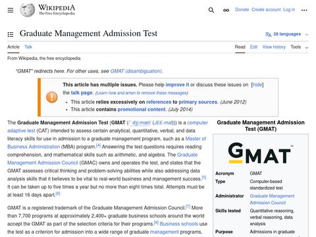The height and width of the screenshot is (237, 316).
Task: Click the 'promotional content' link
Action: [142, 109]
